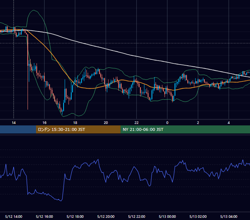Click the 5/12 20:00 time label
This screenshot has width=250, height=220.
[106, 216]
